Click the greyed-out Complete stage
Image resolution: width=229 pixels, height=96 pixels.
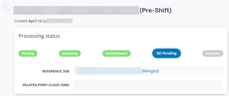[213, 53]
